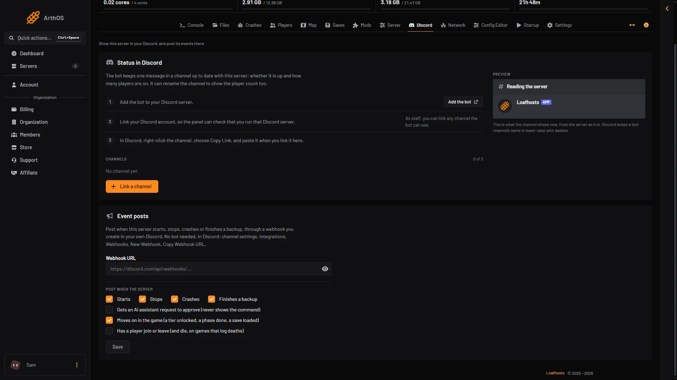Open Billing in the sidebar
Image resolution: width=677 pixels, height=380 pixels.
click(x=45, y=109)
